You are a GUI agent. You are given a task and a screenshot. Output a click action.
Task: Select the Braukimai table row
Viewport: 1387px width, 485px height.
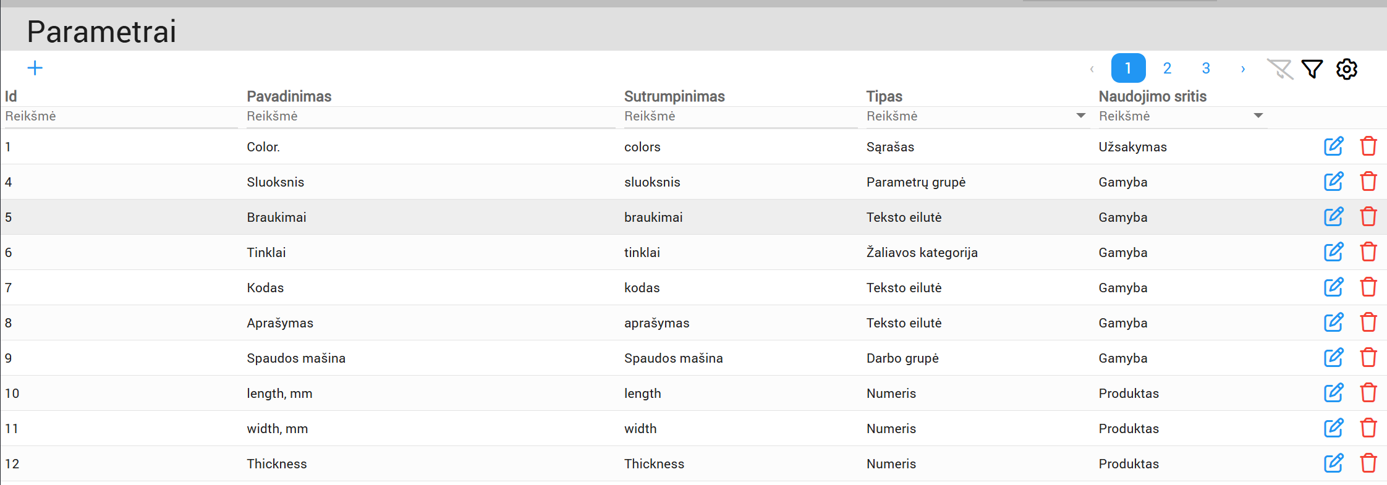pos(433,217)
